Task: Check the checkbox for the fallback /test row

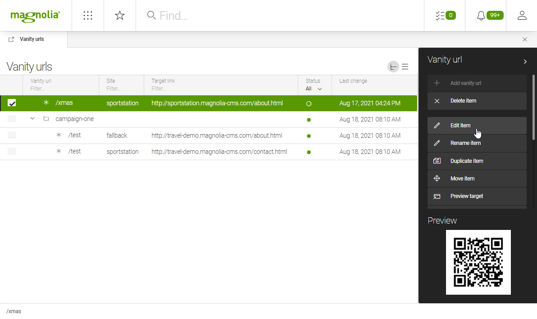Action: [x=12, y=135]
